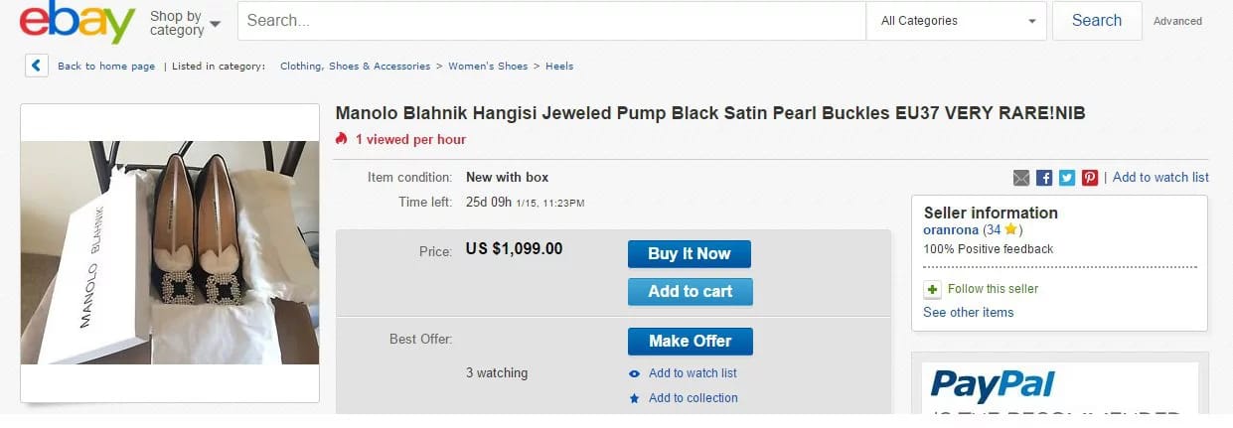Share listing via email icon
Viewport: 1233px width, 428px height.
coord(1021,178)
